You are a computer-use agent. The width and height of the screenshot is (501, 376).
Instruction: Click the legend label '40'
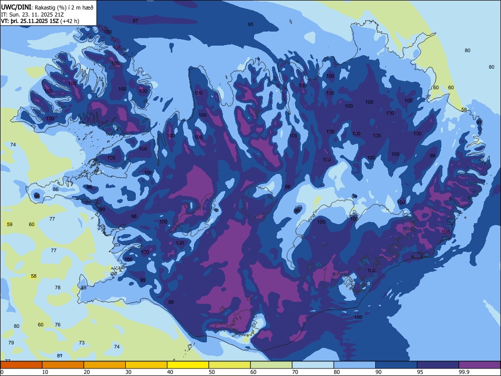pos(170,372)
